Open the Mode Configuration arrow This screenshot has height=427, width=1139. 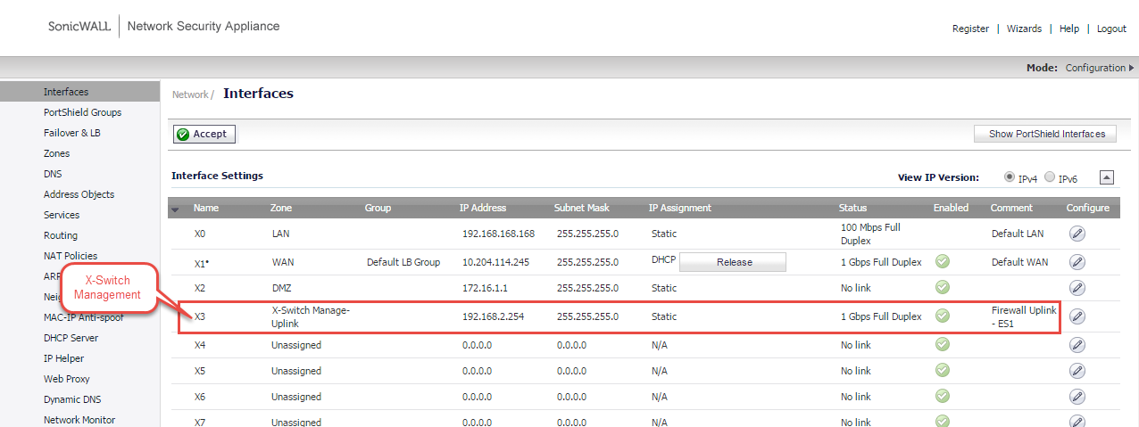[x=1132, y=68]
